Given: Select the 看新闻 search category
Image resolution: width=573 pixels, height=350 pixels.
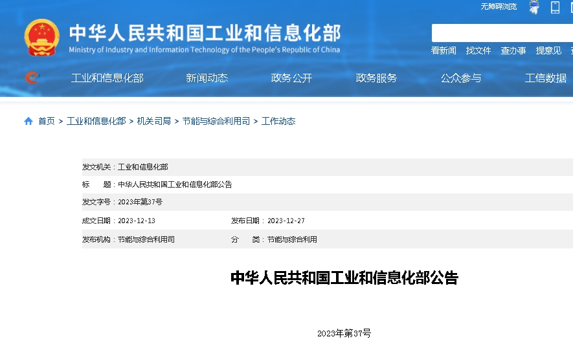Looking at the screenshot, I should click(444, 50).
